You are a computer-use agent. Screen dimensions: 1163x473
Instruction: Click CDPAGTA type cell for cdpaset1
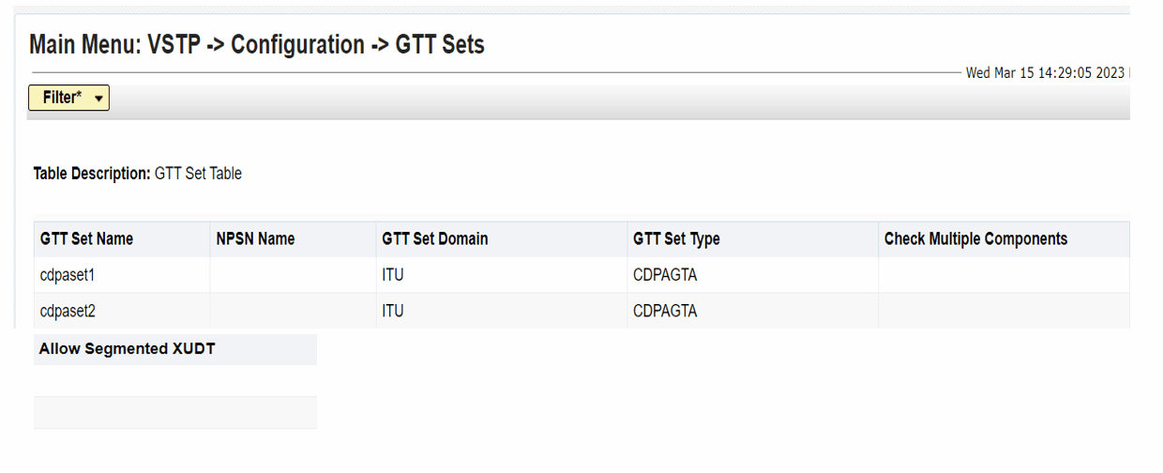tap(665, 275)
